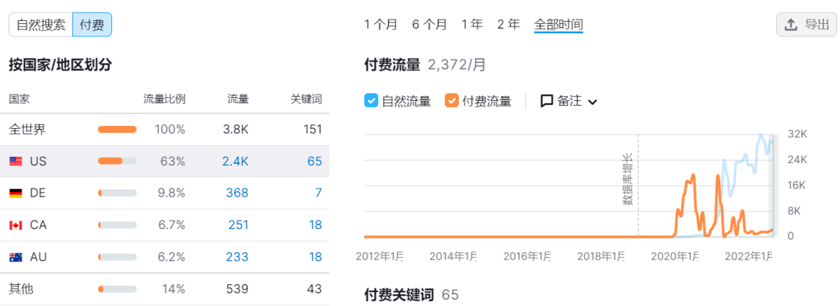
Task: Click the 导出 export button
Action: [x=807, y=25]
